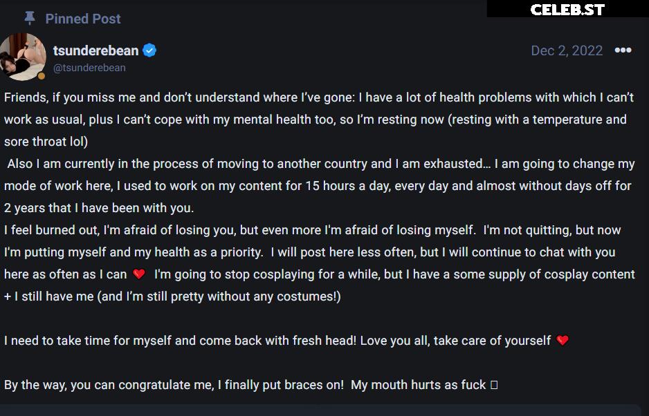Open the three-dot post options menu
This screenshot has height=416, width=649.
point(623,50)
